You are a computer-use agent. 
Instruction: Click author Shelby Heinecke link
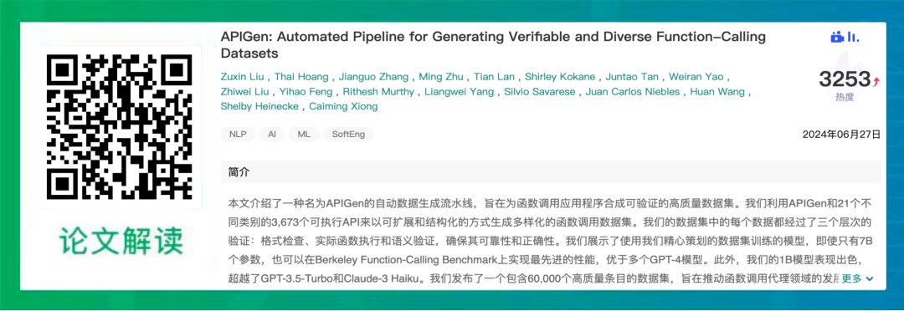pyautogui.click(x=261, y=106)
